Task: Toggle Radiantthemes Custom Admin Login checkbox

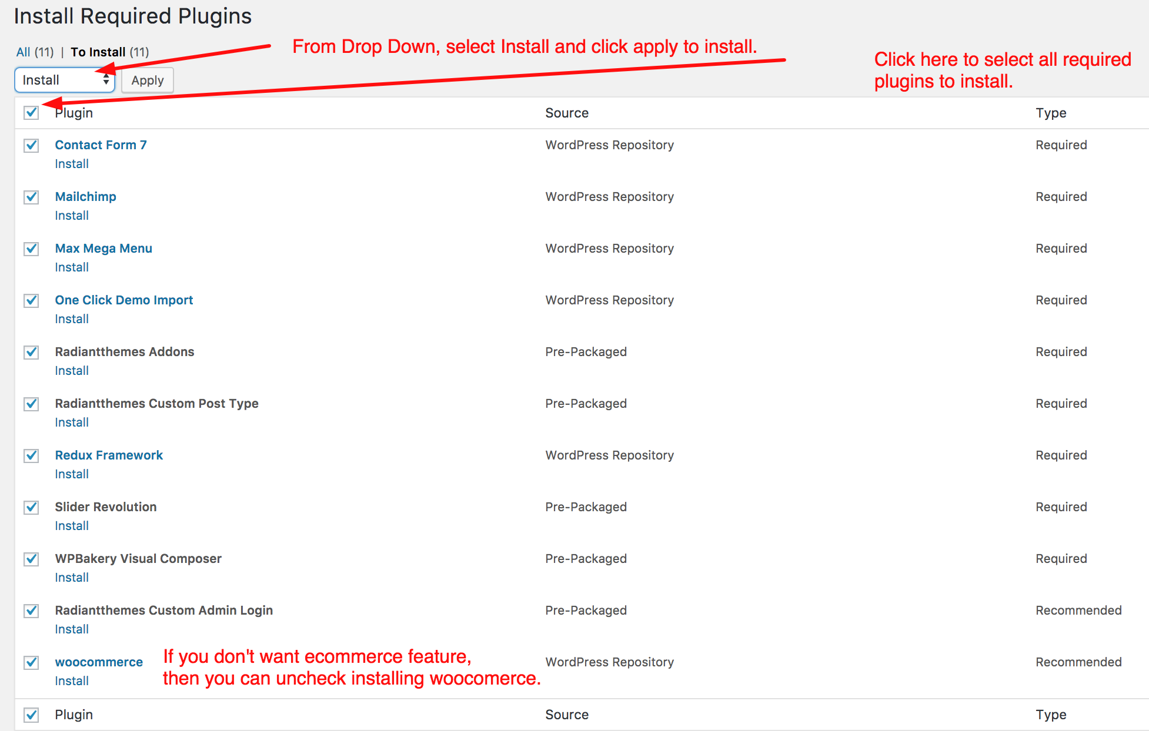Action: click(32, 611)
